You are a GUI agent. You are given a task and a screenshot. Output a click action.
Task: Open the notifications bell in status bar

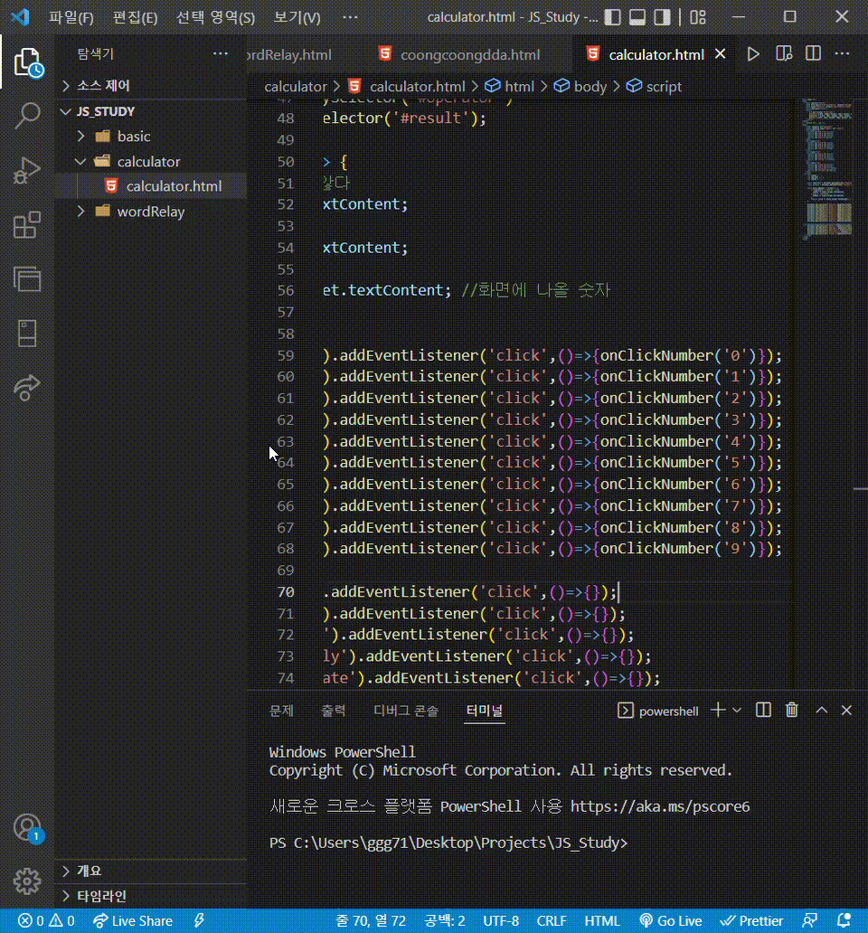point(844,920)
